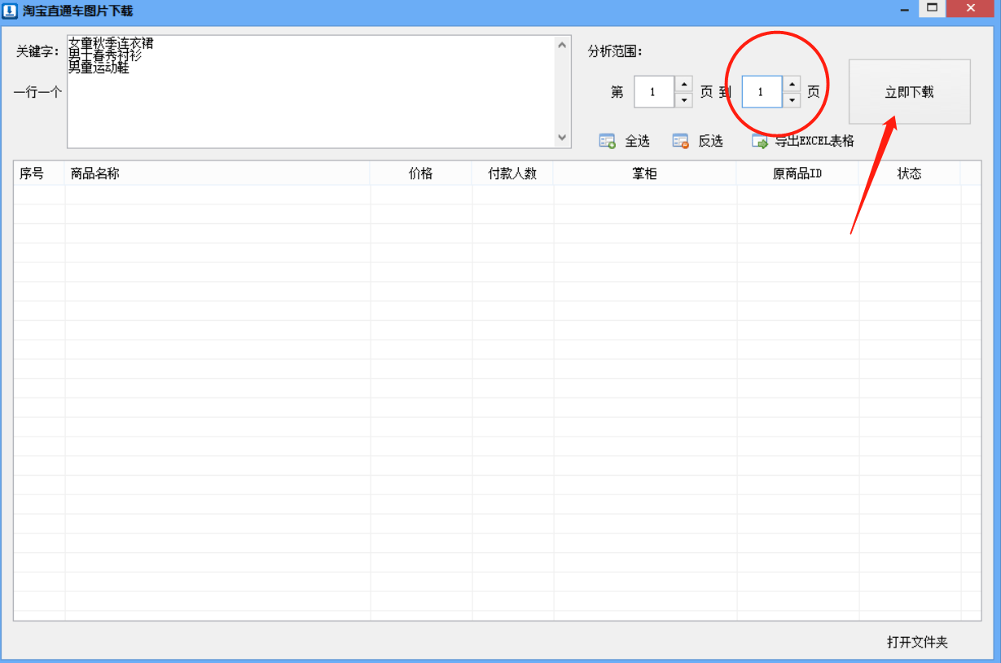Screen dimensions: 1001x663
Task: Click the 状态 column header
Action: point(909,173)
